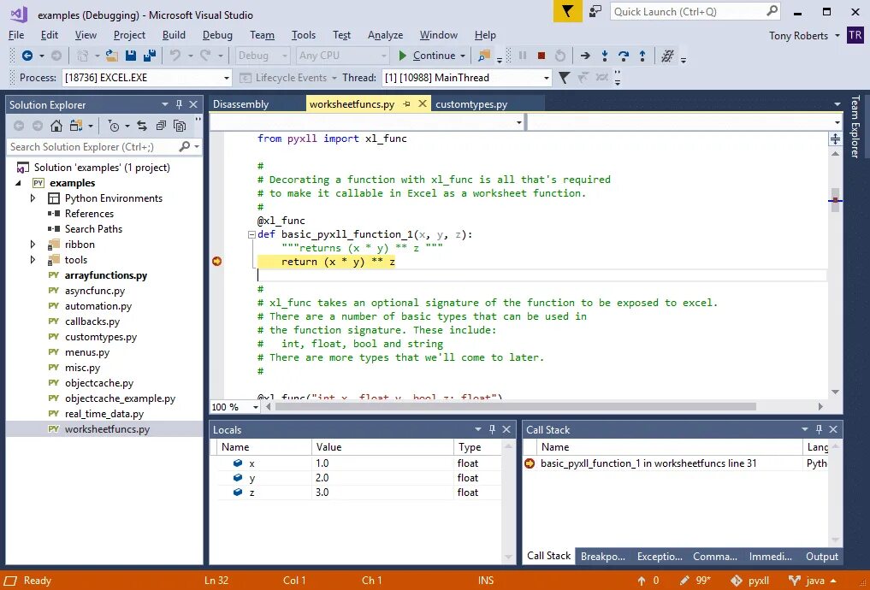
Task: Click the Collapse All icon in Solution Explorer
Action: (x=161, y=127)
